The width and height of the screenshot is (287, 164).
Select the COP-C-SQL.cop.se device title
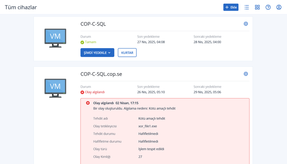click(101, 74)
